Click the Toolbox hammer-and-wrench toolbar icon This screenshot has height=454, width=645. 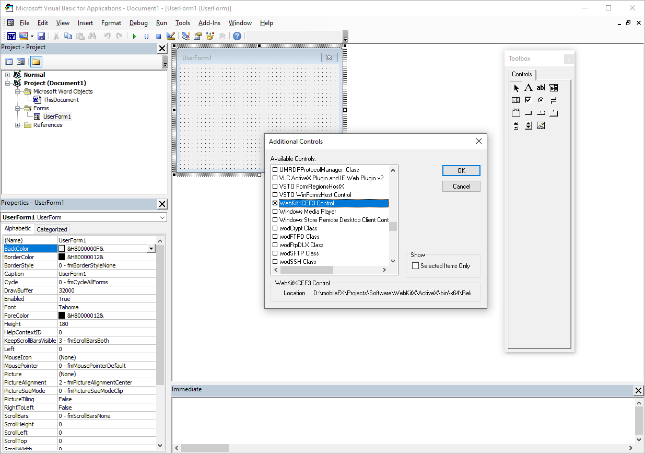point(222,36)
